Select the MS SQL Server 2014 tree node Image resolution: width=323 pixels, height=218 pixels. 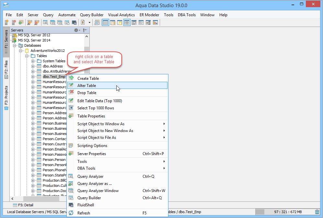[x=34, y=40]
